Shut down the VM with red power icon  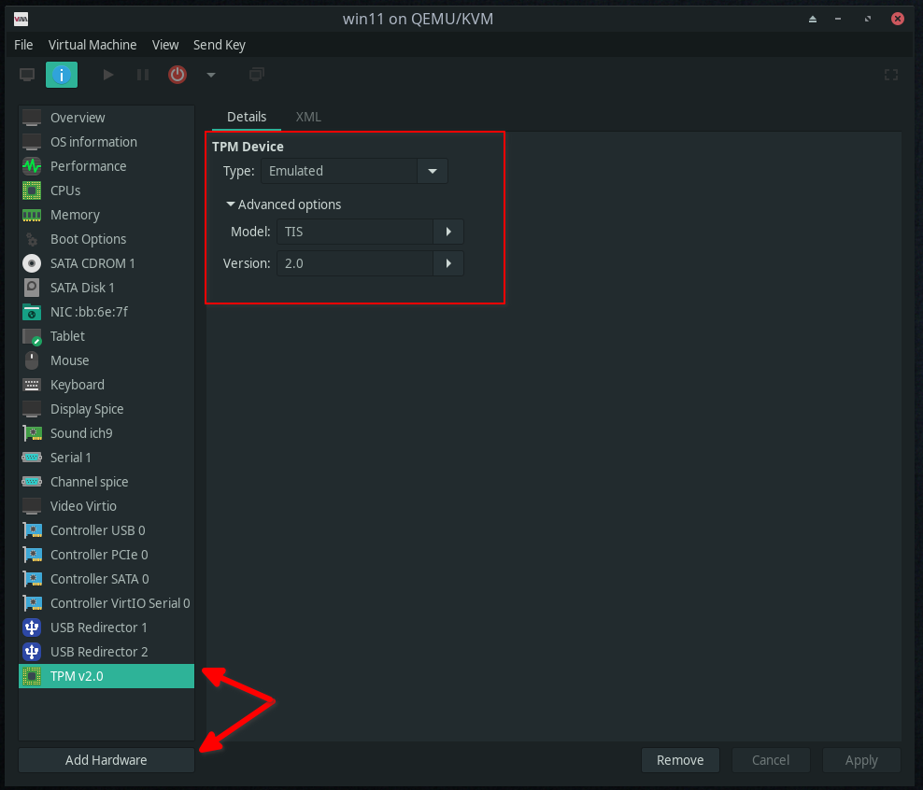tap(177, 75)
